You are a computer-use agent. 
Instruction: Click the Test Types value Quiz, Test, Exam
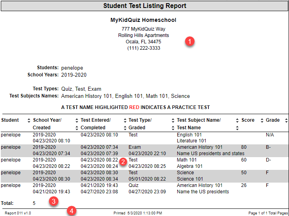[81, 89]
